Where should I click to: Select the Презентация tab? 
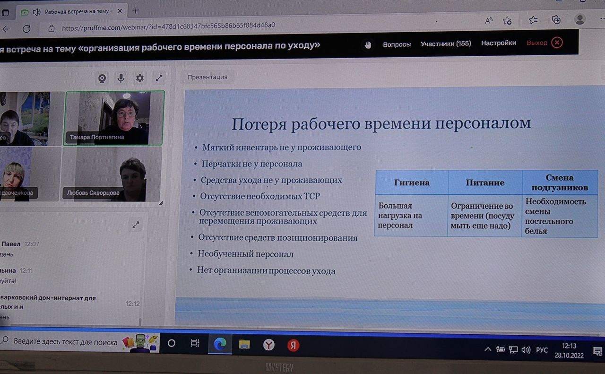tap(207, 77)
